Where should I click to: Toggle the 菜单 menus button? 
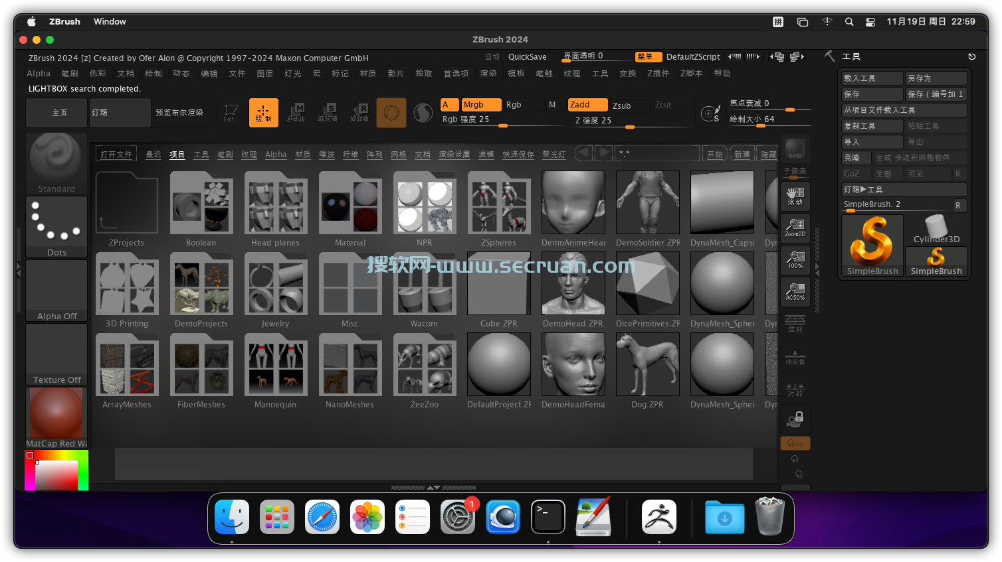click(x=649, y=57)
